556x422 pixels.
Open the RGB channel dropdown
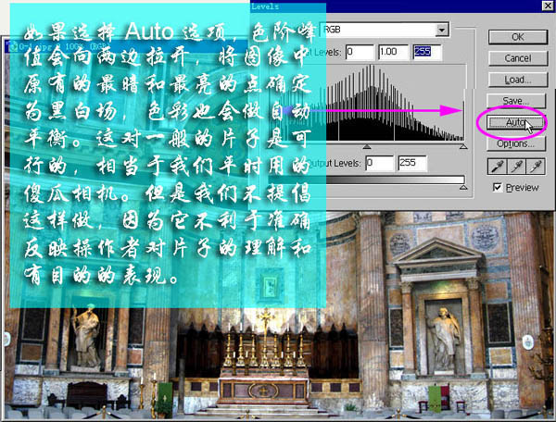441,30
